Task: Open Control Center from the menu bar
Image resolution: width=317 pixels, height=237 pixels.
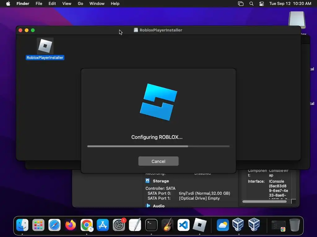Action: [262, 4]
